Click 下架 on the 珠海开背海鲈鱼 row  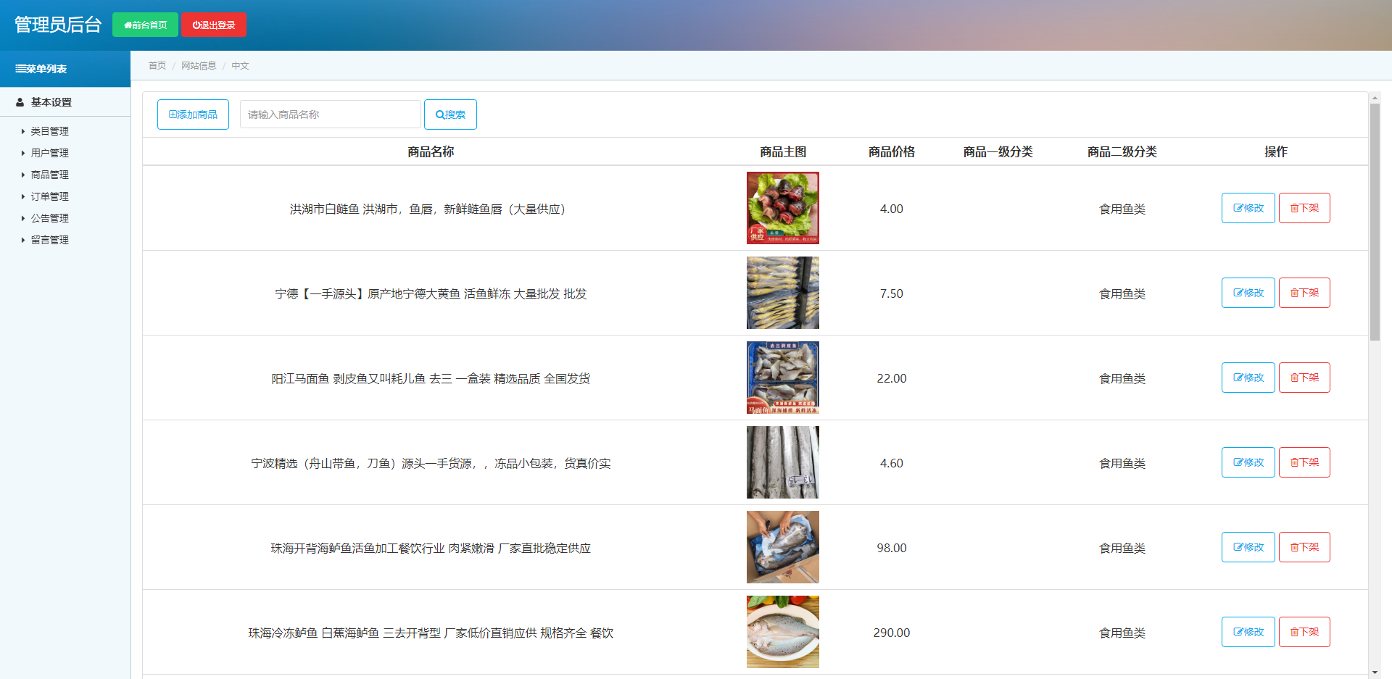tap(1304, 547)
